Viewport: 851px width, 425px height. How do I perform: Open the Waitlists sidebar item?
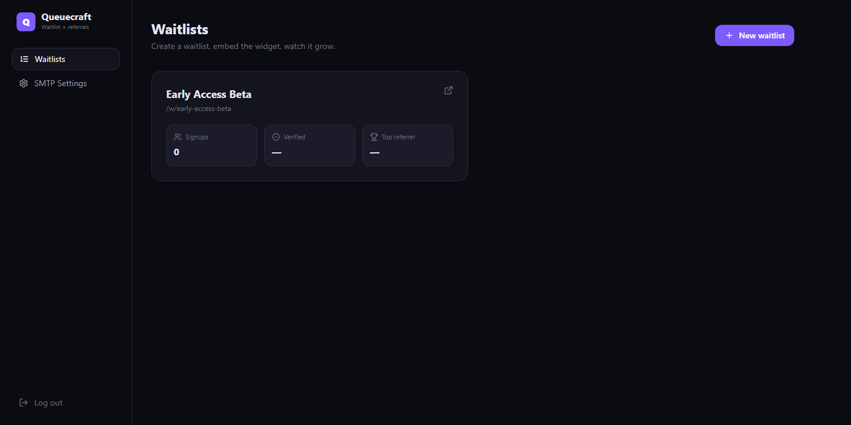click(x=66, y=59)
